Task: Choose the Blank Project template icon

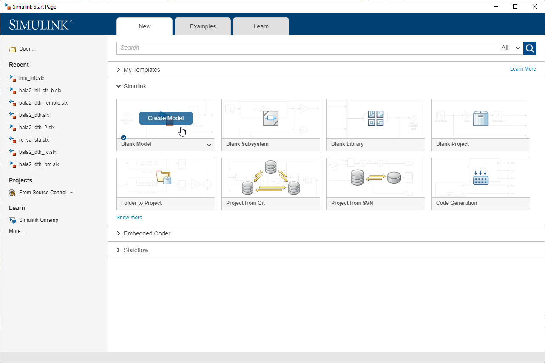Action: [x=481, y=118]
